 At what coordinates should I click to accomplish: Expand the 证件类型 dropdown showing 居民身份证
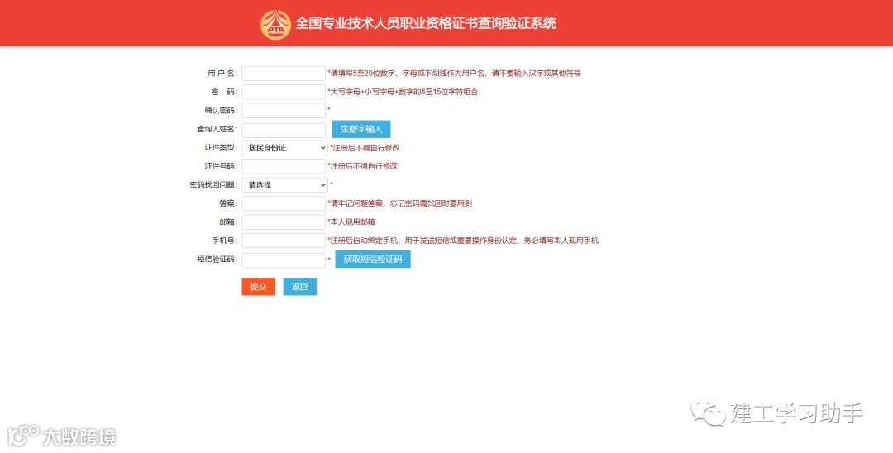tap(284, 148)
